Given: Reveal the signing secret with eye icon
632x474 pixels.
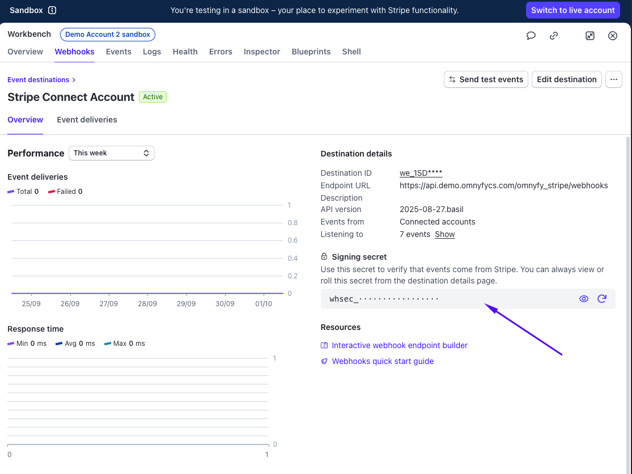Looking at the screenshot, I should coord(584,299).
